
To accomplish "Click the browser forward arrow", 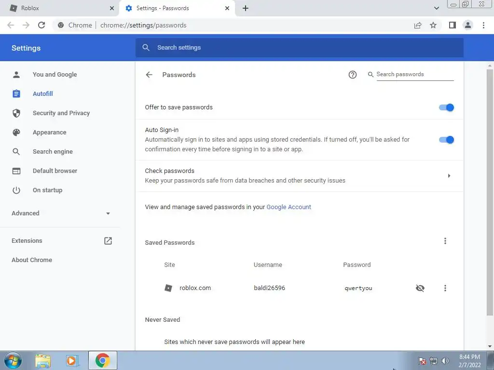I will [26, 25].
